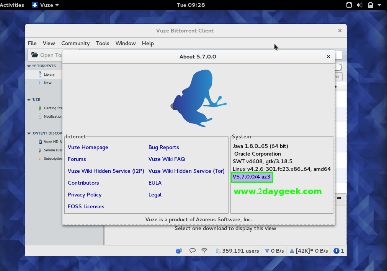Collapse the Vuze sidebar section
387x271 pixels.
tap(29, 100)
